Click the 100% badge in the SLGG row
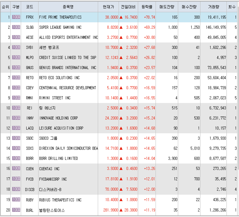Viewport: 239px width, 217px height. (16, 27)
